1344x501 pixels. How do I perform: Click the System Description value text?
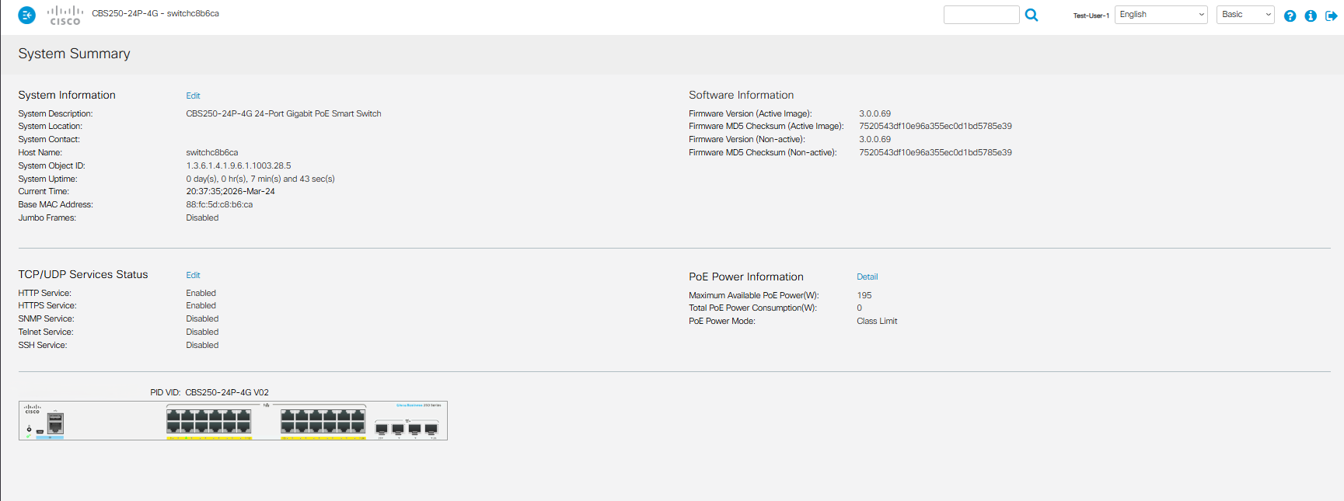point(284,113)
